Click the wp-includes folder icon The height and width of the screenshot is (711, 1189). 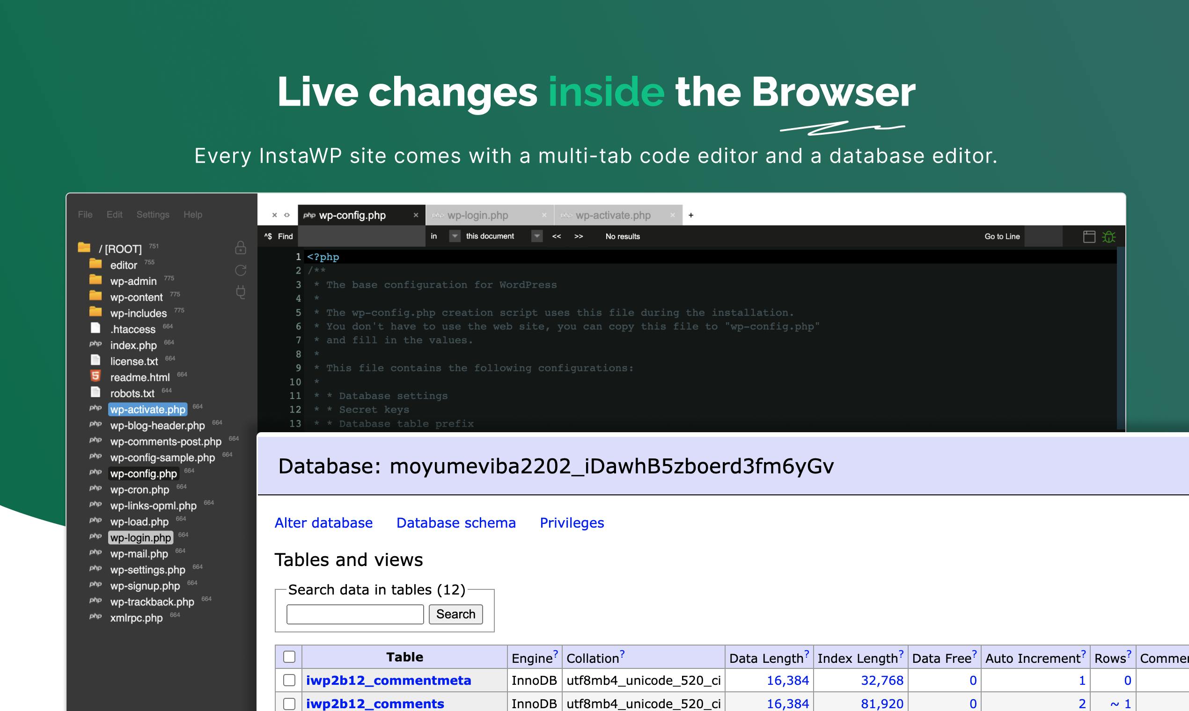(x=95, y=312)
